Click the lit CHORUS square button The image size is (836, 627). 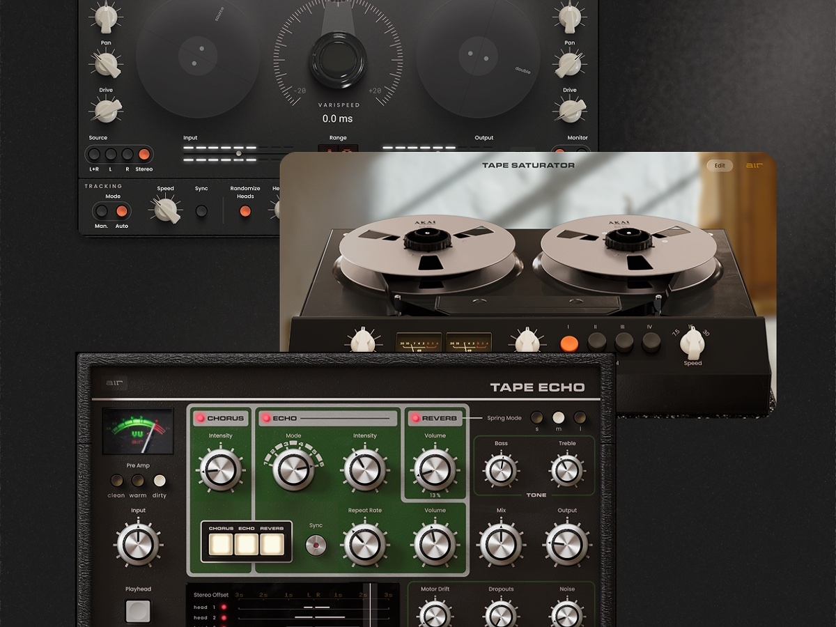pyautogui.click(x=221, y=544)
